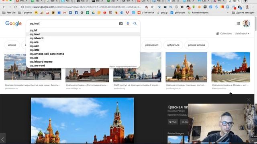257x144 pixels.
Task: Open a new browser tab
Action: (x=245, y=1)
